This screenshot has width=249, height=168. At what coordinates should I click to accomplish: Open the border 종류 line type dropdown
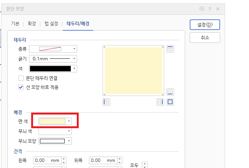point(53,49)
